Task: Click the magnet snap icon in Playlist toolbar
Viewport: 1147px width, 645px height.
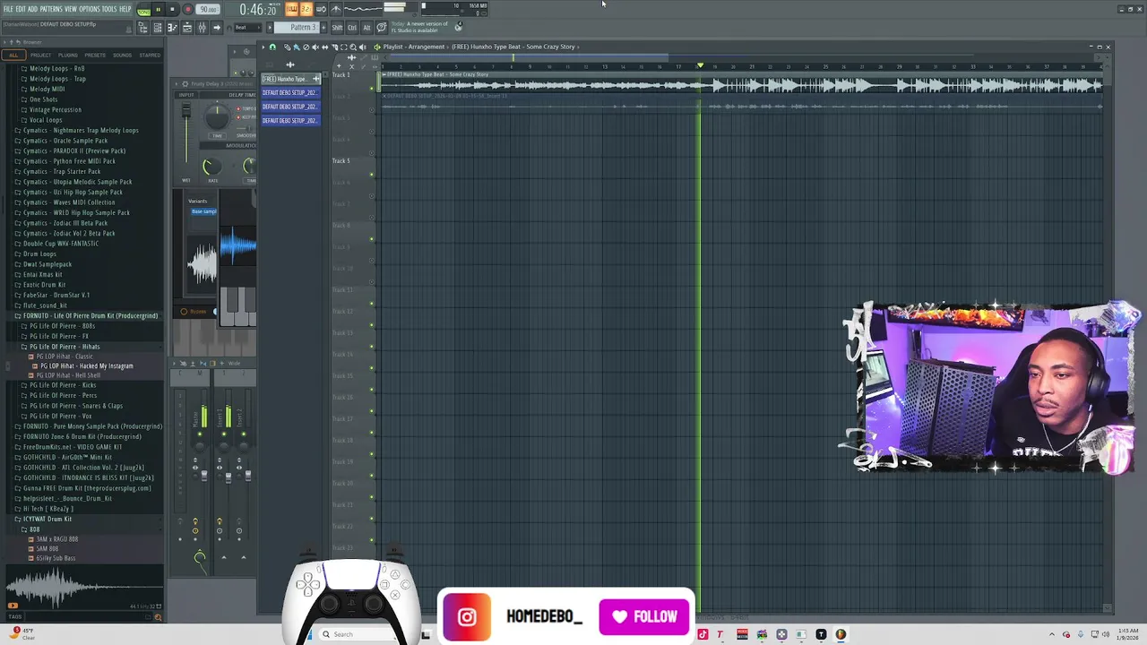Action: coord(272,47)
